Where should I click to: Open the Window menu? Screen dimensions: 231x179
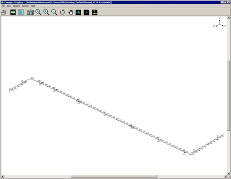[25, 6]
